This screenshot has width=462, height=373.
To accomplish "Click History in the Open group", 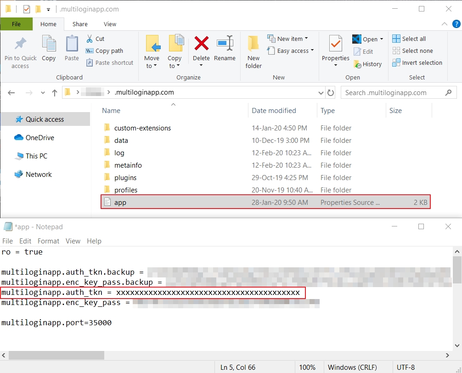I will pos(368,64).
